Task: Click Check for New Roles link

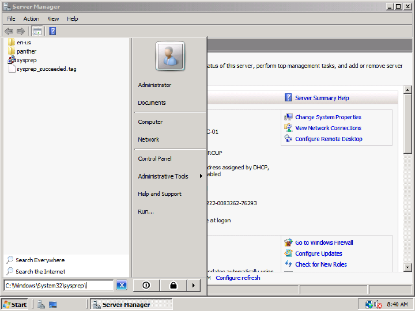Action: pyautogui.click(x=321, y=264)
